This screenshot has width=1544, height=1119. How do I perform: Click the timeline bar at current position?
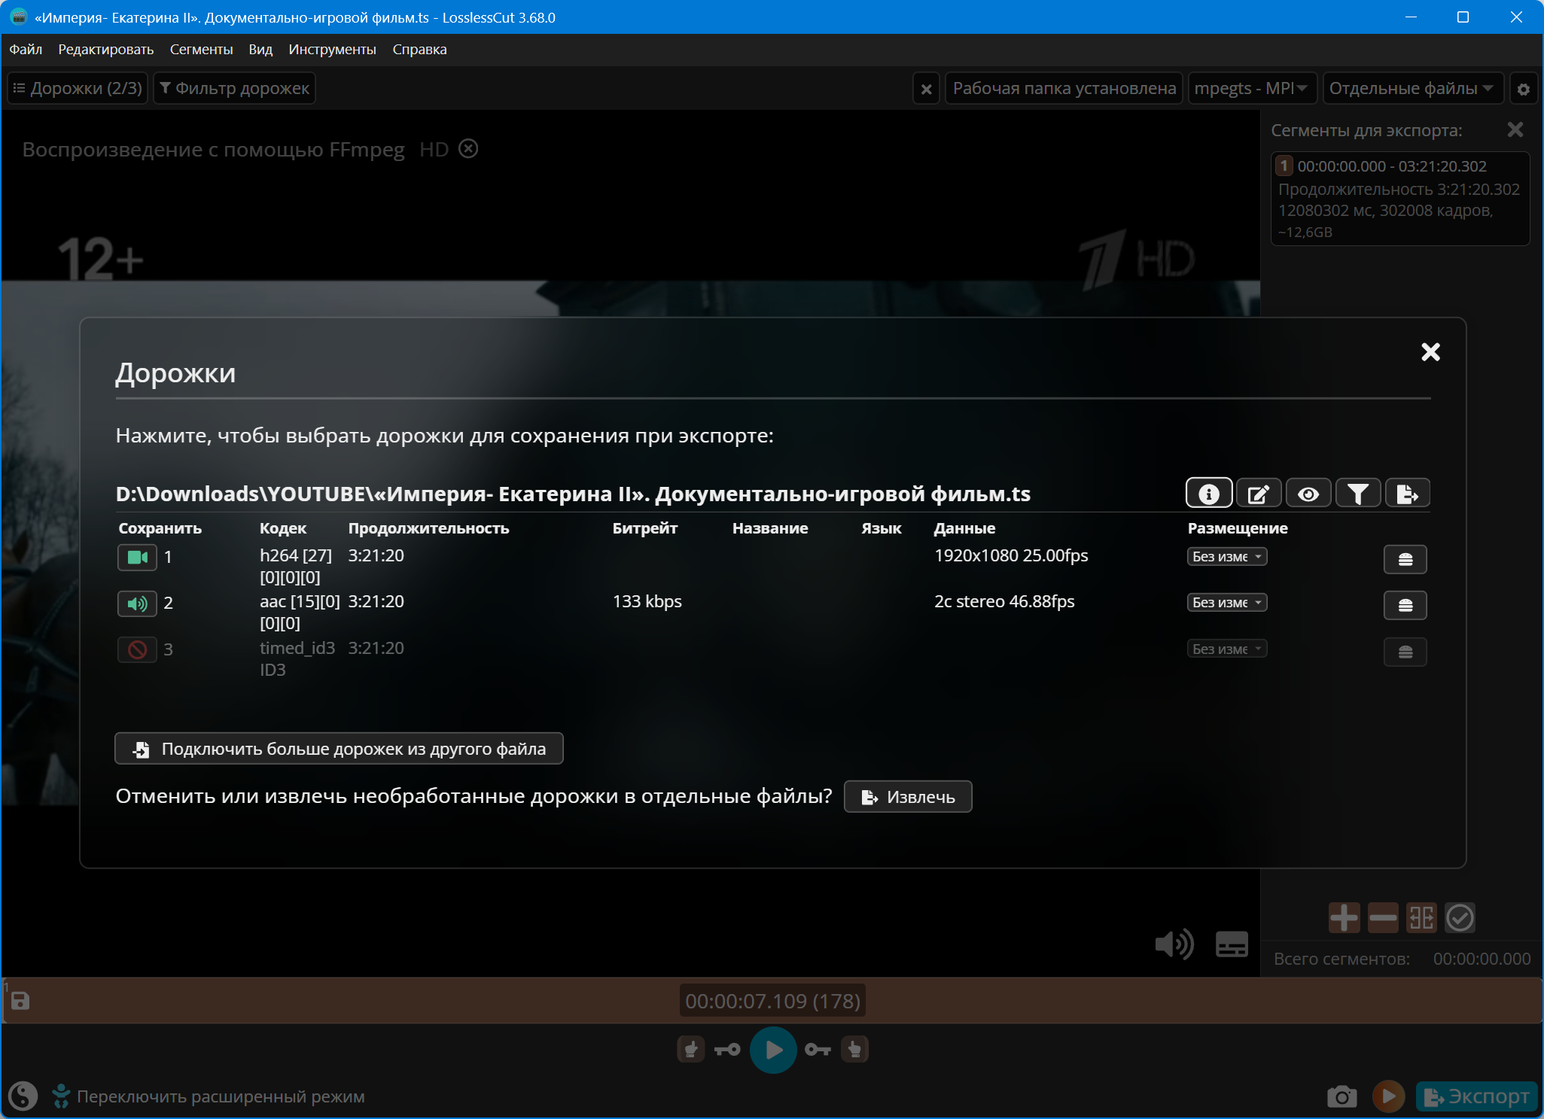[x=772, y=1001]
